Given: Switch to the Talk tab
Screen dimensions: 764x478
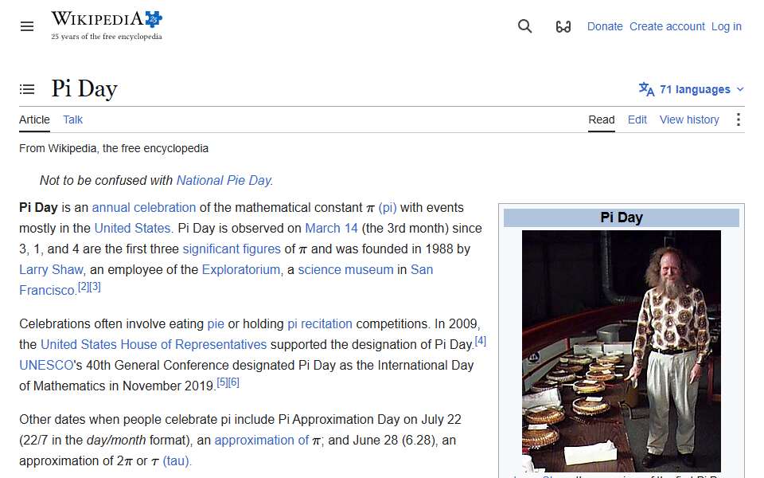Looking at the screenshot, I should tap(72, 119).
